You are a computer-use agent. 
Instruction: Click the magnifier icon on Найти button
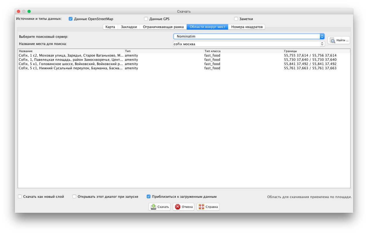pyautogui.click(x=332, y=40)
